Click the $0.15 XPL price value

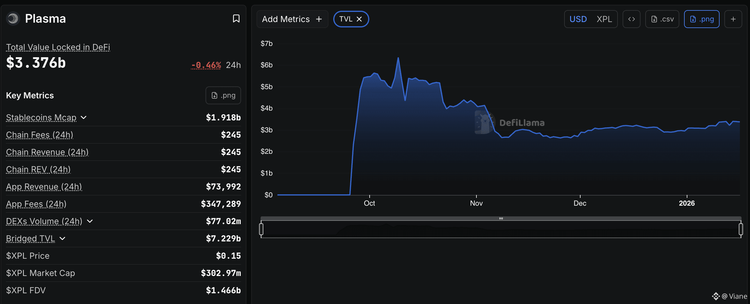(229, 256)
